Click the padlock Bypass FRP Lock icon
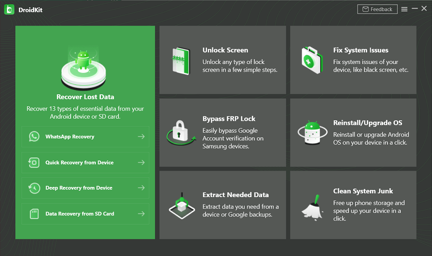 click(180, 133)
